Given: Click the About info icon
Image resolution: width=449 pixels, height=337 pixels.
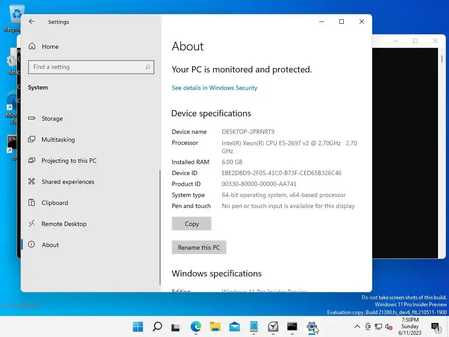Looking at the screenshot, I should 32,244.
